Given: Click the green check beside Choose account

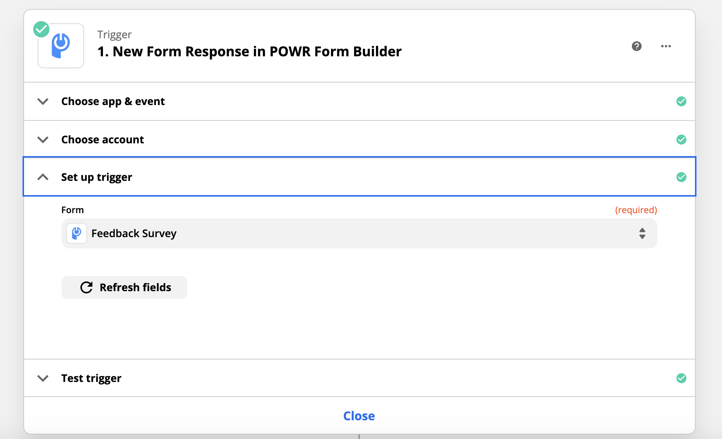Looking at the screenshot, I should 681,140.
